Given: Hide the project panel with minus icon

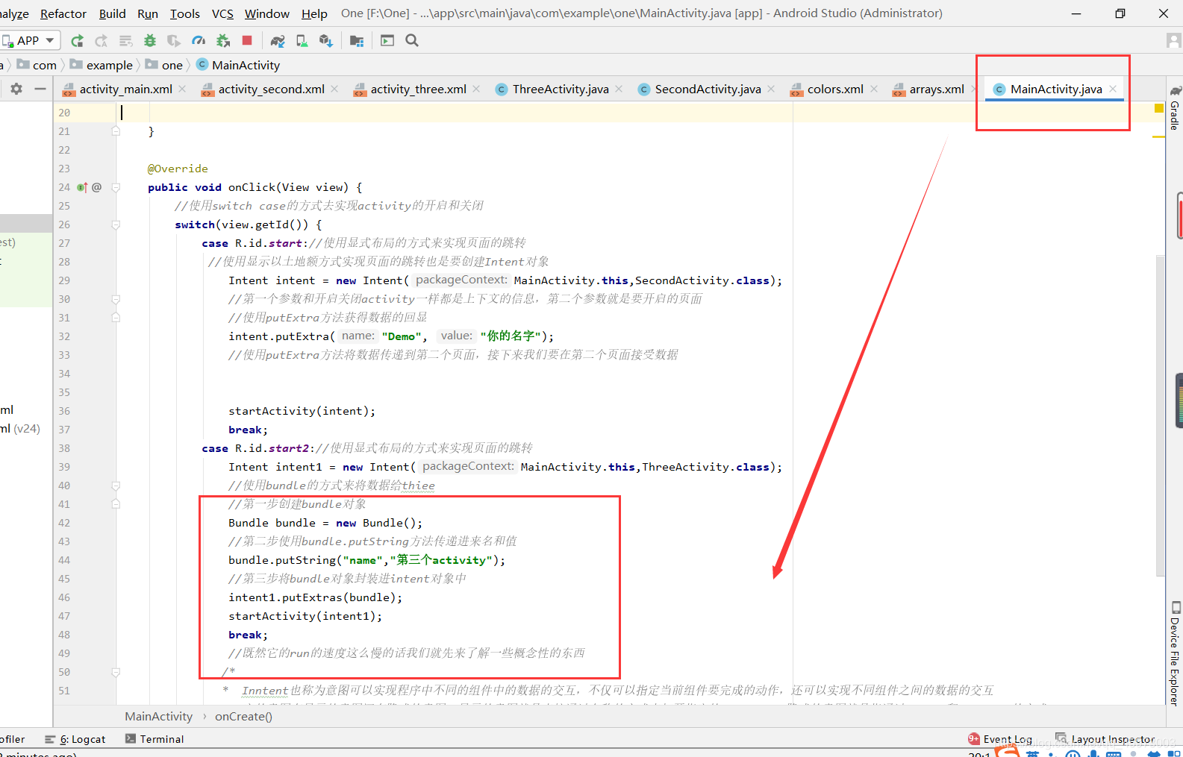Looking at the screenshot, I should 40,89.
